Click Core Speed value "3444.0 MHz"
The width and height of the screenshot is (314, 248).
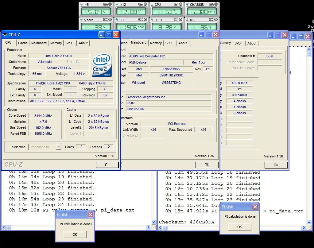43,116
